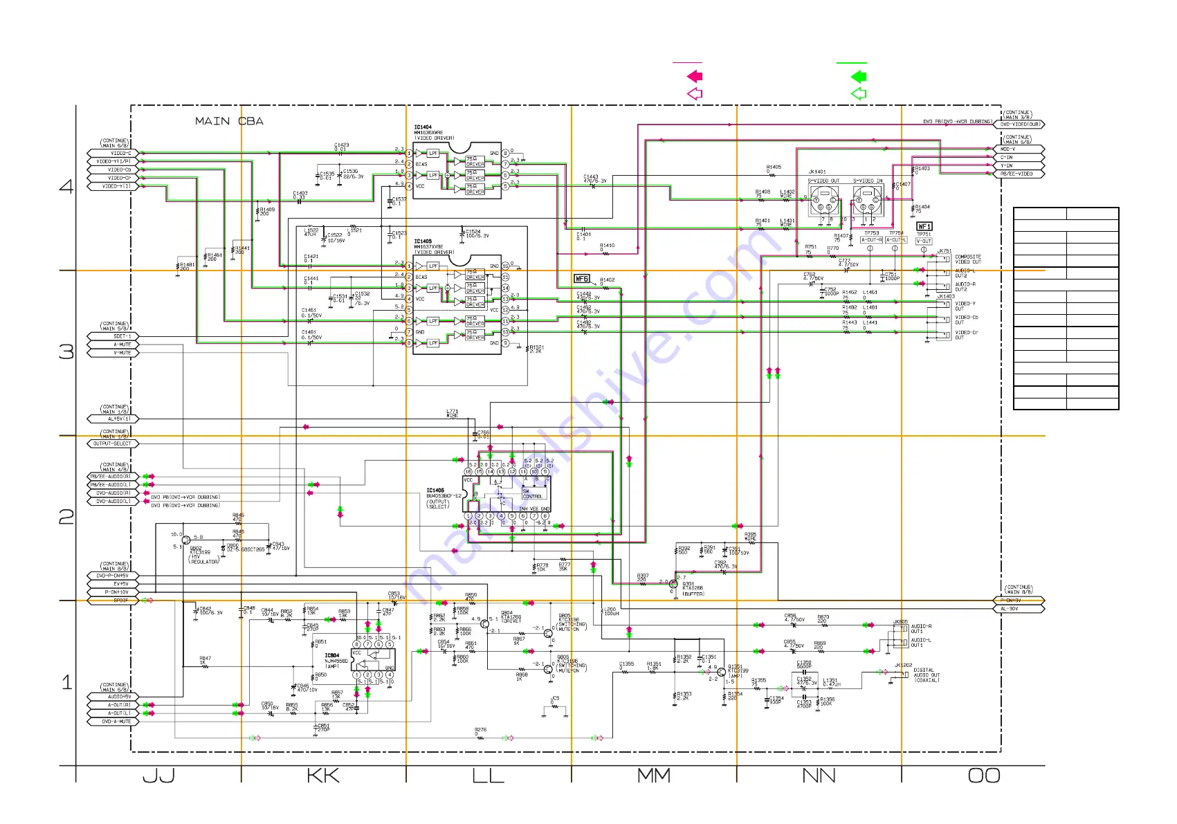This screenshot has width=1177, height=824.
Task: Select the PB/EE-VIDEO signal tag
Action: click(x=1021, y=174)
